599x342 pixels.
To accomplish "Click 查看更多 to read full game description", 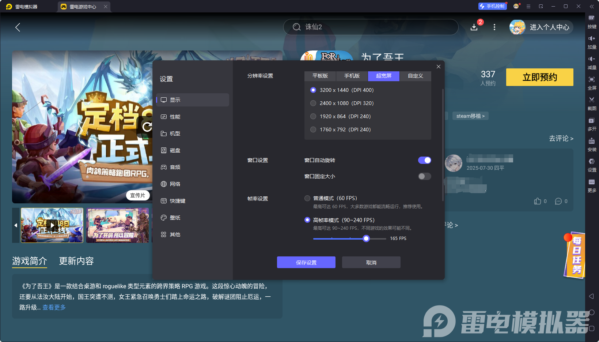I will (x=53, y=307).
